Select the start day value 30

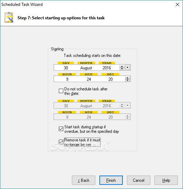[x=66, y=68]
